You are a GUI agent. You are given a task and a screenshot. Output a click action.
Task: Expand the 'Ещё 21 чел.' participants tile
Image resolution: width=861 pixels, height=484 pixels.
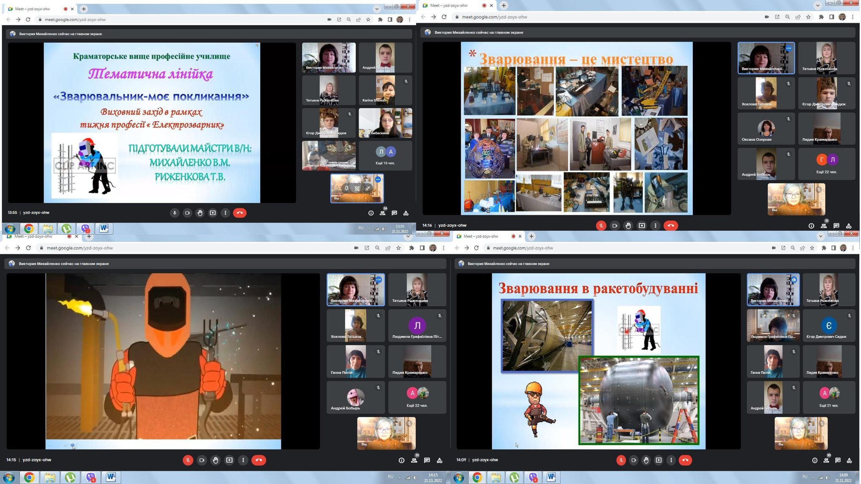tap(829, 397)
